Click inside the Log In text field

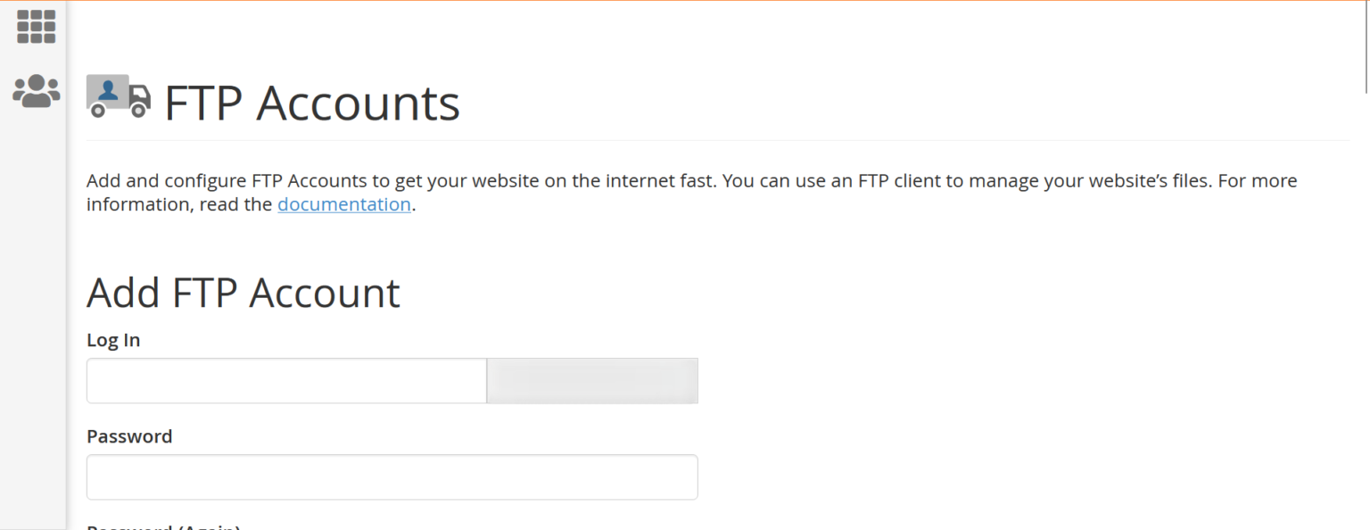pos(285,381)
